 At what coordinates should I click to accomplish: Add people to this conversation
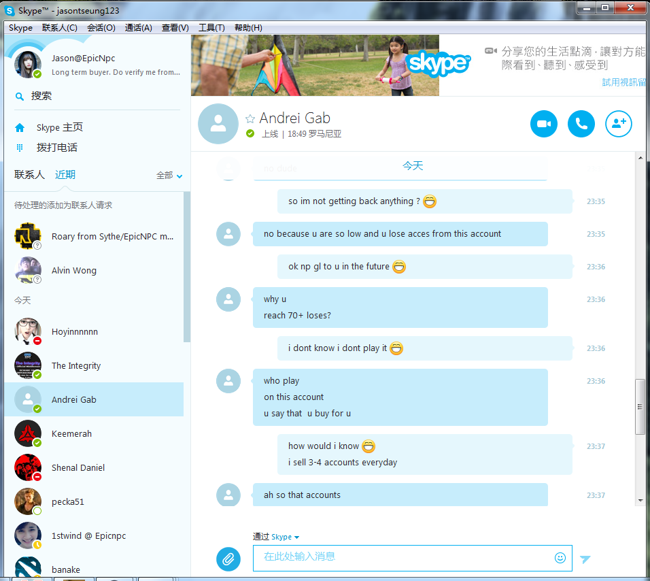(x=619, y=124)
